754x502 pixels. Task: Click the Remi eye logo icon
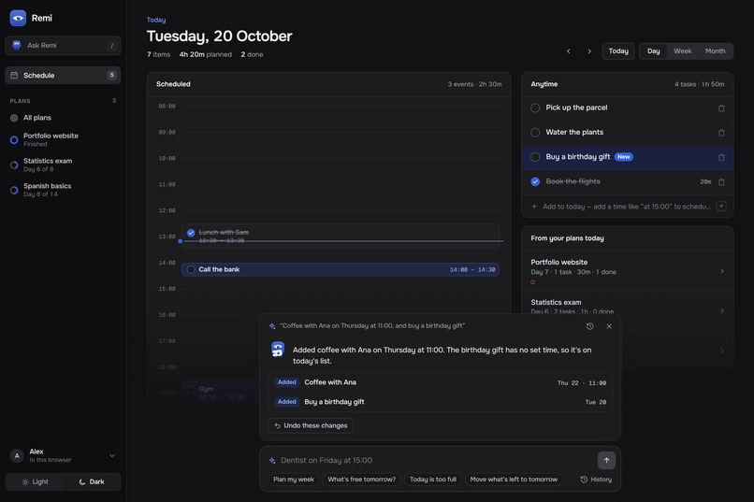pos(18,18)
